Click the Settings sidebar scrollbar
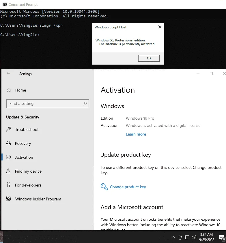This screenshot has width=226, height=243. [x=93, y=196]
